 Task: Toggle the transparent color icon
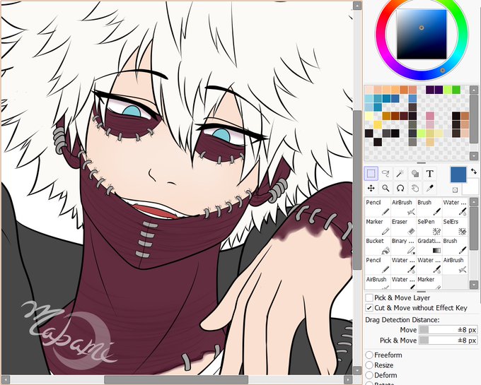click(x=455, y=189)
